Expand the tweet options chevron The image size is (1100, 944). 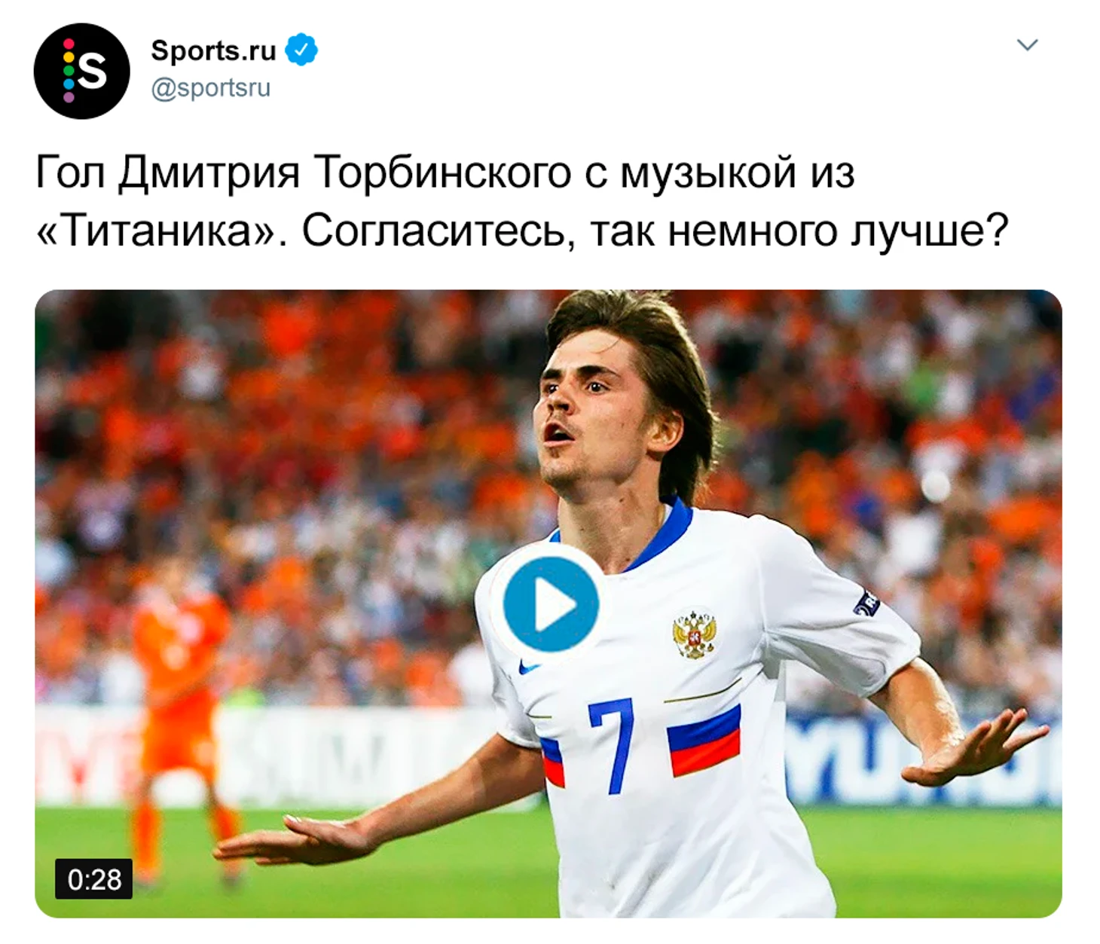tap(1028, 45)
